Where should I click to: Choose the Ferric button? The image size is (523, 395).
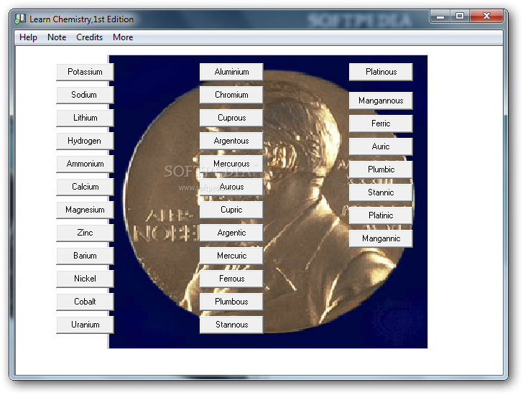(x=381, y=124)
